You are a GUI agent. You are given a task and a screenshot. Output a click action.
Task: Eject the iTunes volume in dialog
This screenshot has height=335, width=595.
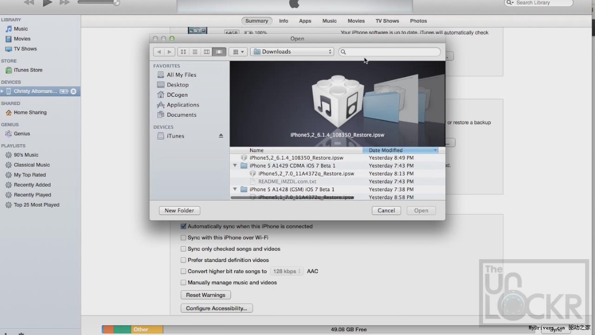click(x=221, y=136)
